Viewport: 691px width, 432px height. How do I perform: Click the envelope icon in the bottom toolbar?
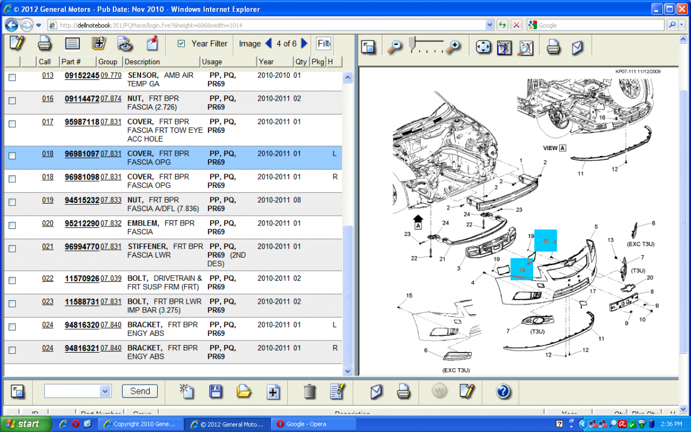pos(376,392)
